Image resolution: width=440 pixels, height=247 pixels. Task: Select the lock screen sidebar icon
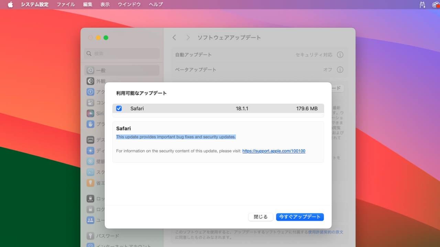90,199
